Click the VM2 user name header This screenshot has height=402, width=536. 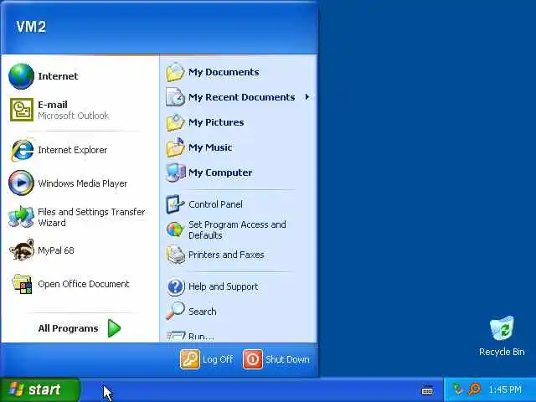(x=31, y=27)
